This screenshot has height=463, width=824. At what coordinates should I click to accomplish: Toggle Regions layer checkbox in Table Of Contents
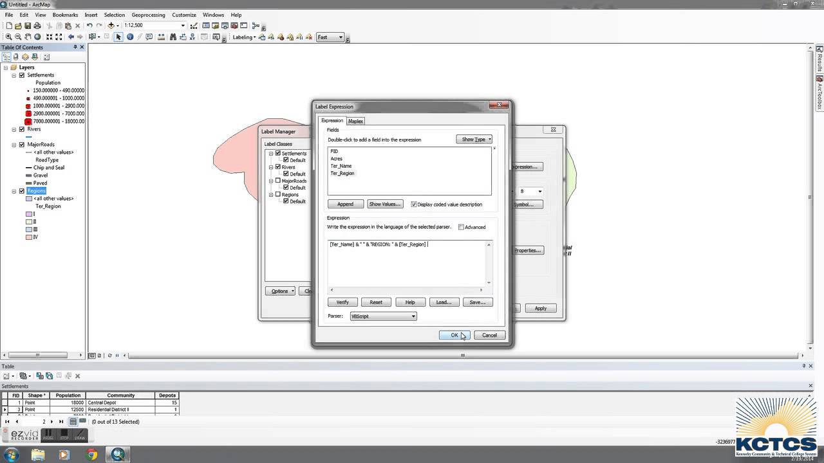pyautogui.click(x=22, y=191)
